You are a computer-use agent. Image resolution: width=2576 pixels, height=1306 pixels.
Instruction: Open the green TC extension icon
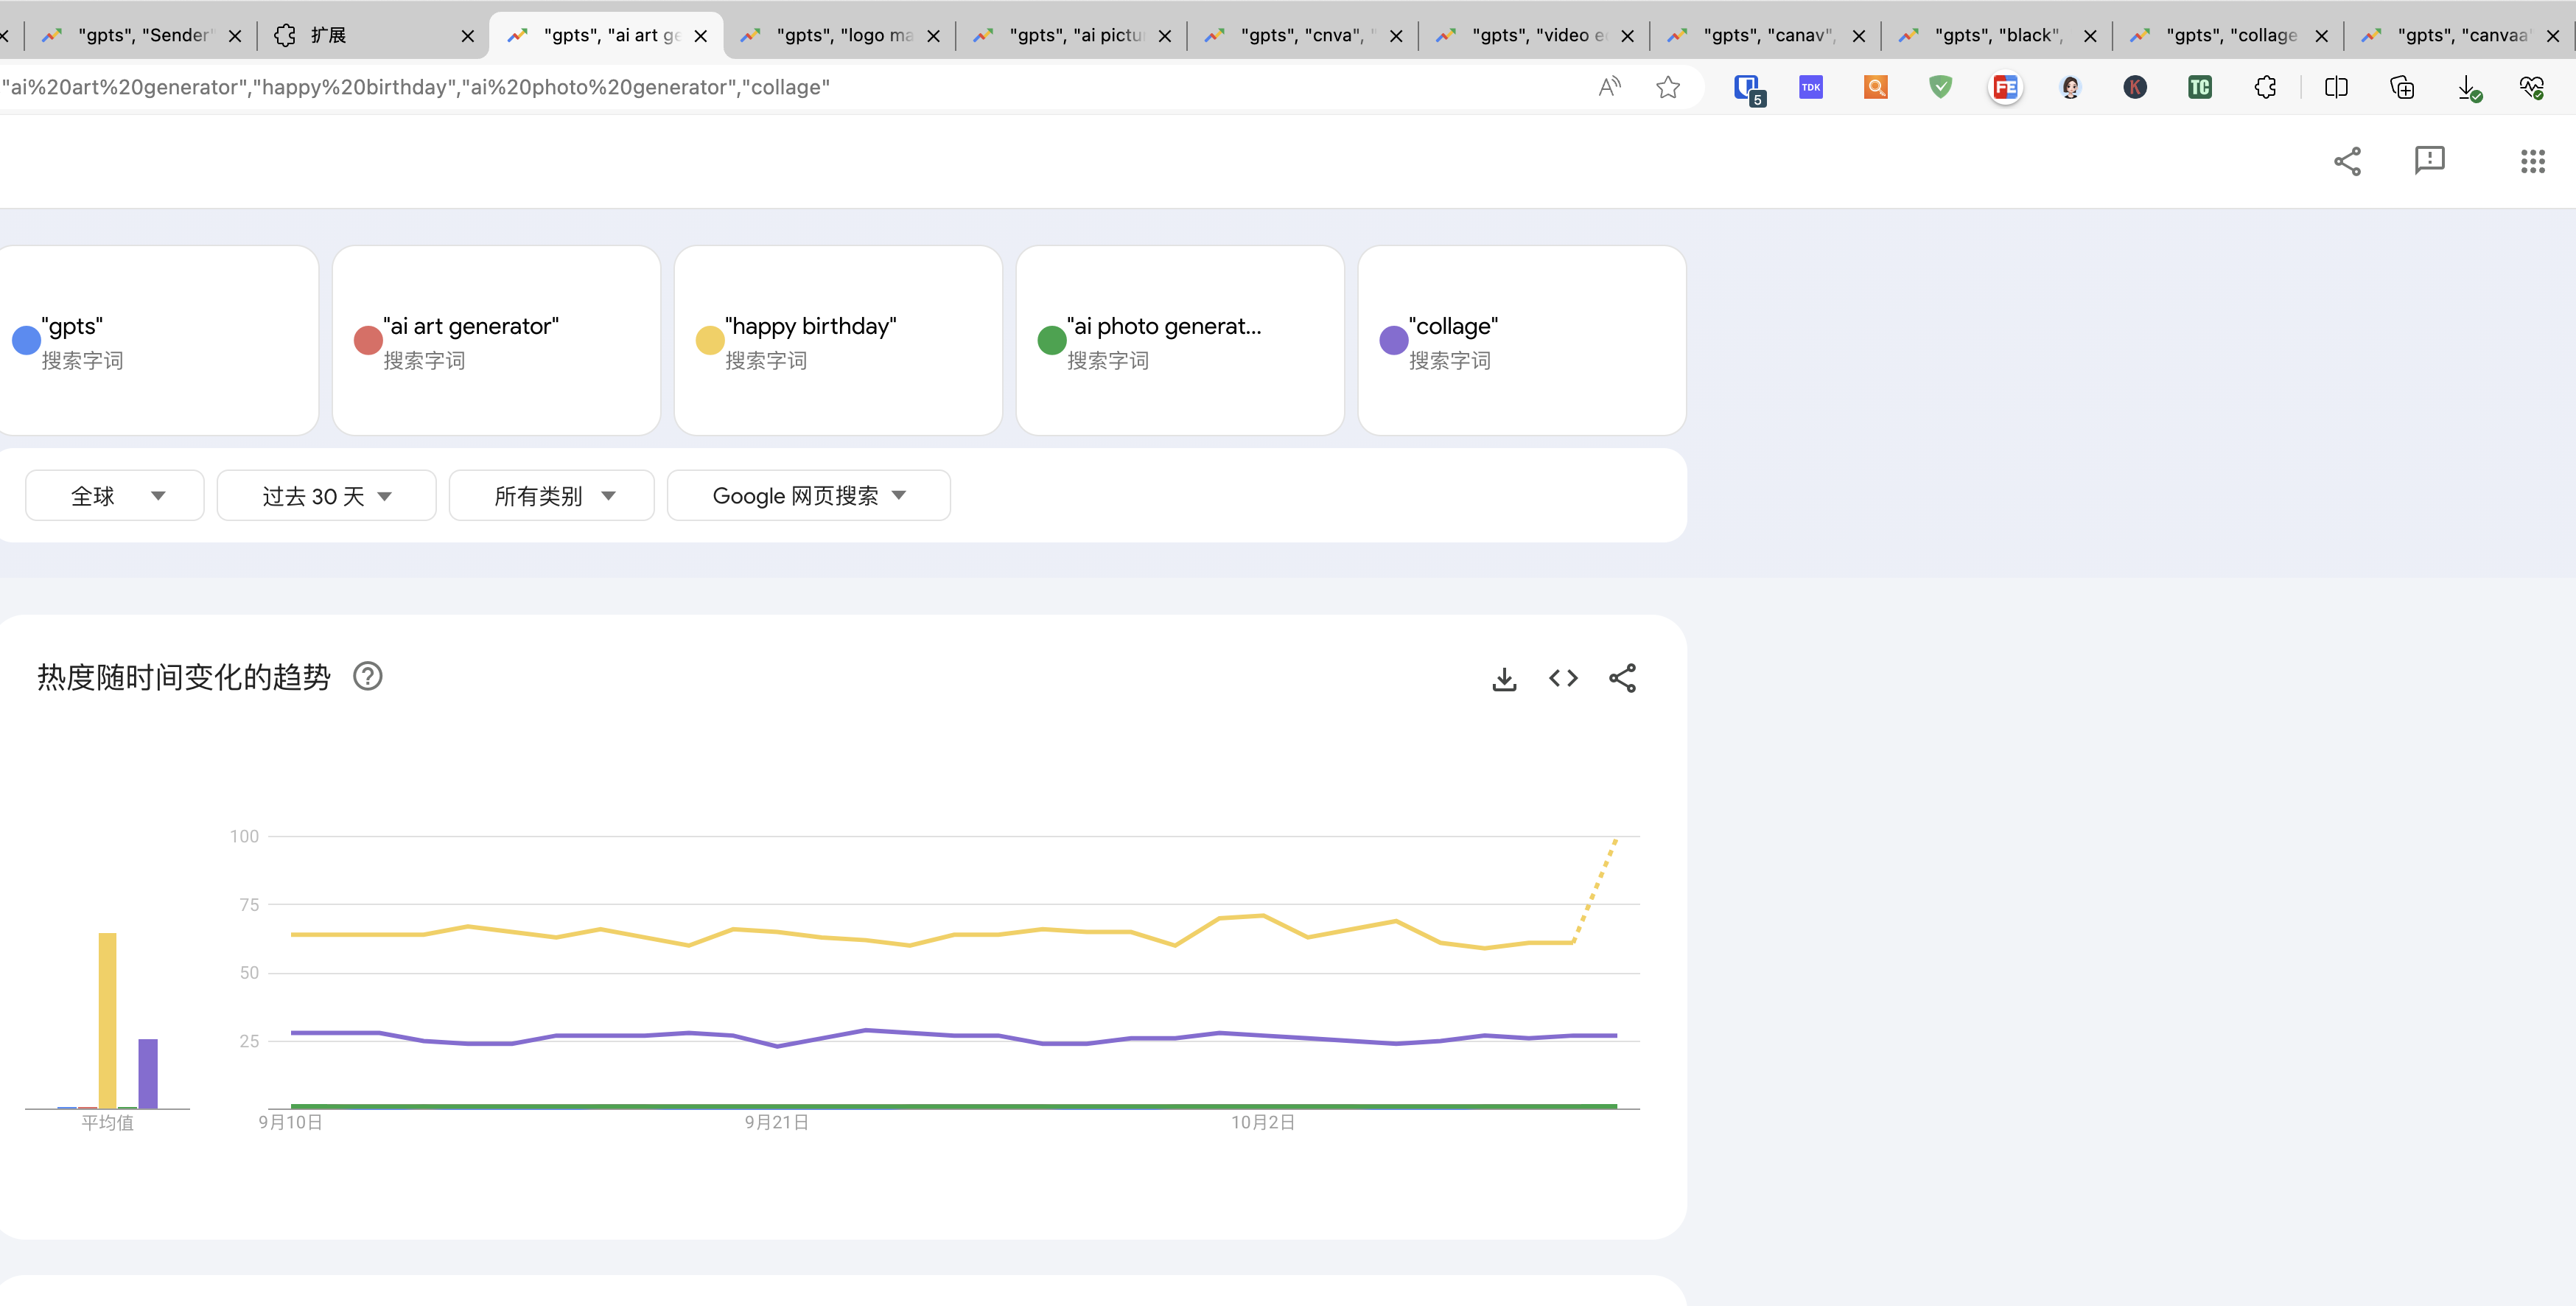(2200, 87)
